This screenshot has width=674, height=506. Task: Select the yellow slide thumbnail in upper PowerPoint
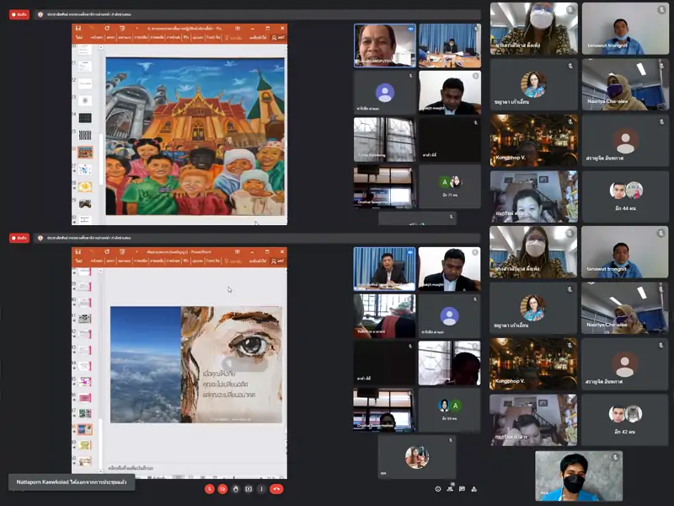(x=85, y=186)
